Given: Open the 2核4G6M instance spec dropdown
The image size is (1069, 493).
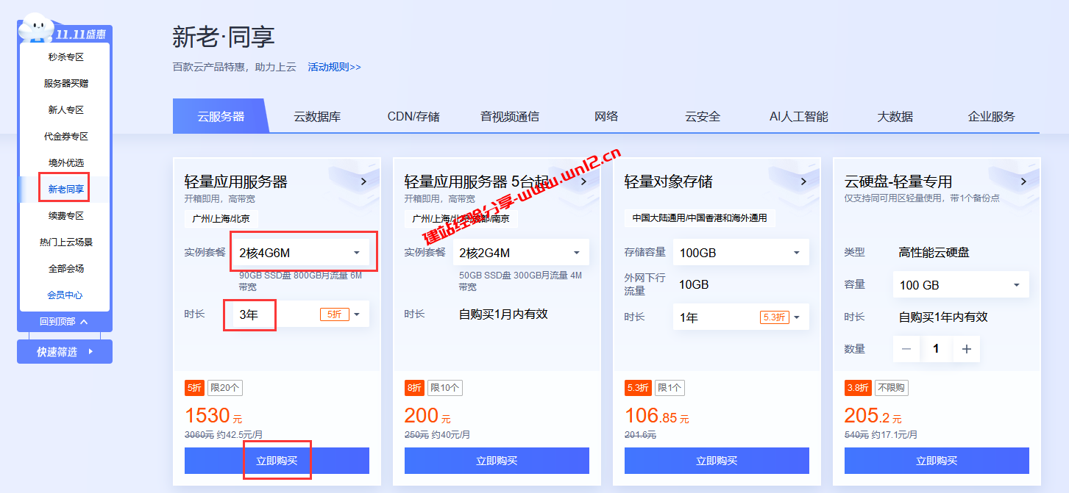Looking at the screenshot, I should [302, 251].
